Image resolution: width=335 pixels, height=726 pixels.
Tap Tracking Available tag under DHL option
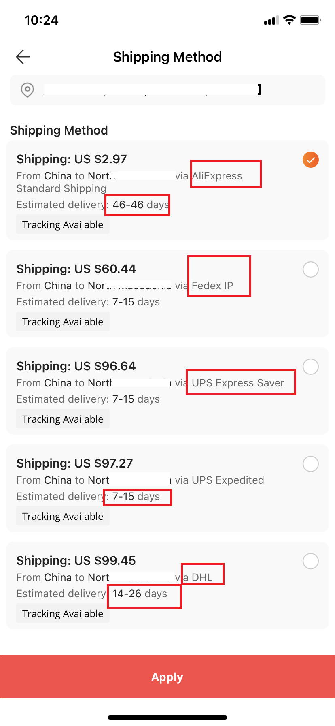[x=63, y=613]
